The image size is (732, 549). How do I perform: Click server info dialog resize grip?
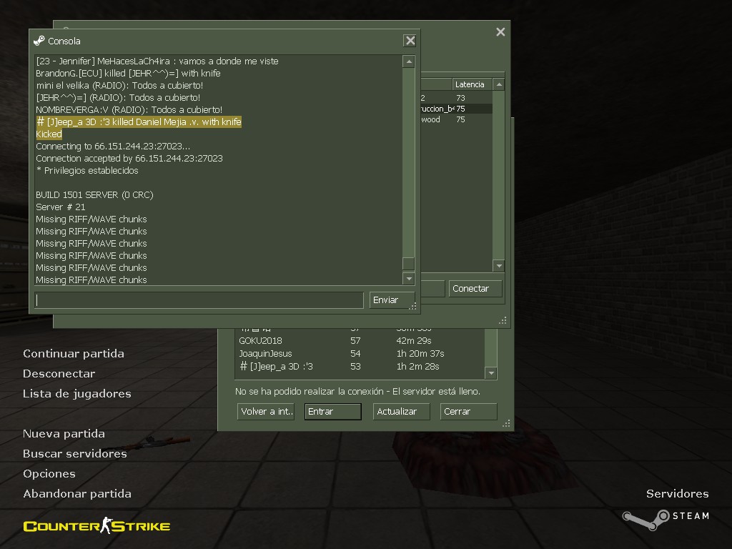point(507,423)
